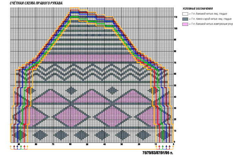Click the title 'СЧЁТНАЯ СХЕМА ПРАВОГО РУКАВА'
This screenshot has height=158, width=233.
click(x=36, y=3)
